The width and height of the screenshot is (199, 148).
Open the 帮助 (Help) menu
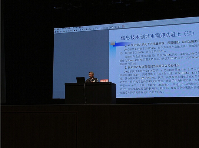pos(81,27)
